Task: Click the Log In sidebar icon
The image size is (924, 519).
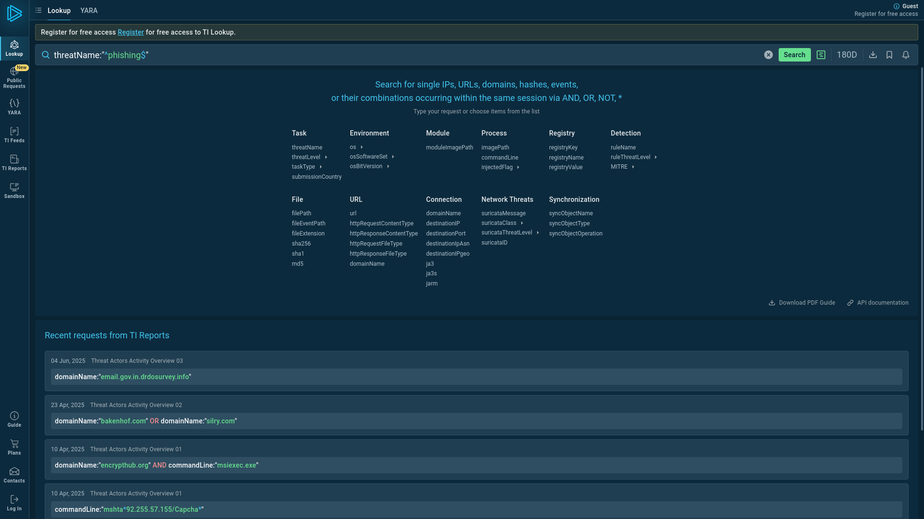Action: 14,503
